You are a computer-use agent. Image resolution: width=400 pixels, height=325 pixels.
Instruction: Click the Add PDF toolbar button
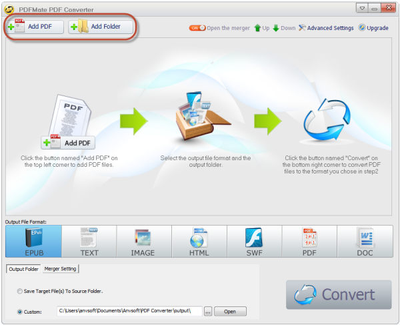(x=35, y=27)
